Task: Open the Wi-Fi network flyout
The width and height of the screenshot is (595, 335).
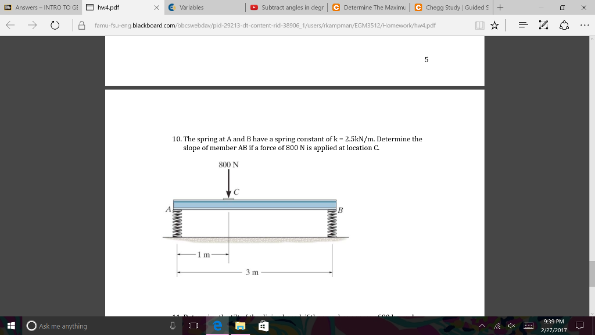Action: (x=497, y=326)
